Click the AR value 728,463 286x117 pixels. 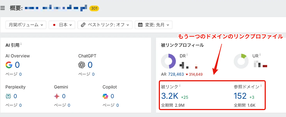tap(176, 74)
